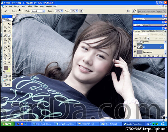Select the Eraser tool
Image resolution: width=168 pixels, height=132 pixels.
(x=5, y=43)
